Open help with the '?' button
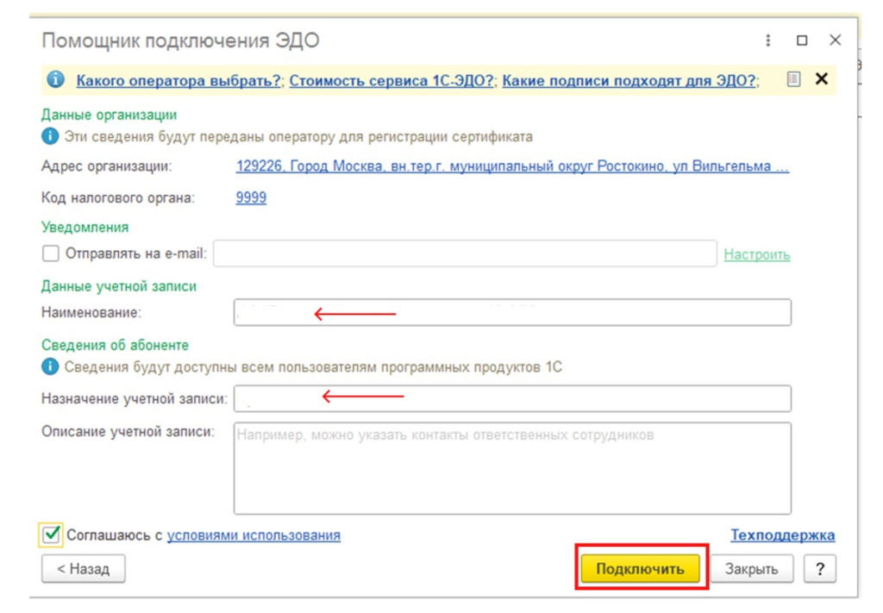Viewport: 883px width, 613px height. coord(820,568)
